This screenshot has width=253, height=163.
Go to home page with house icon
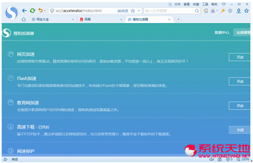[24, 19]
